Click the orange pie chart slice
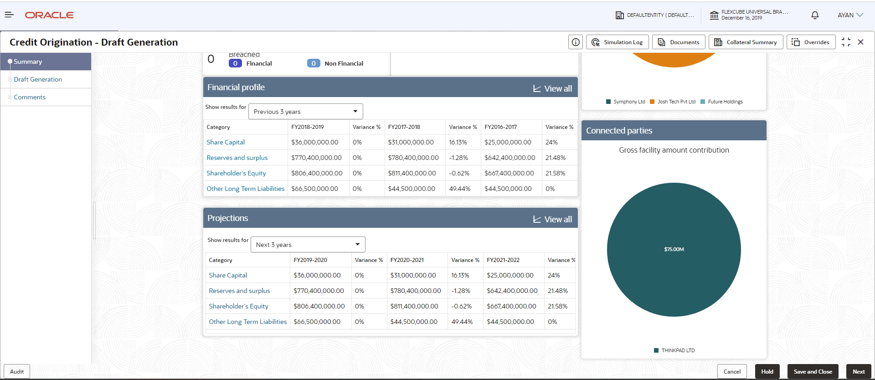The height and width of the screenshot is (380, 875). pyautogui.click(x=674, y=59)
